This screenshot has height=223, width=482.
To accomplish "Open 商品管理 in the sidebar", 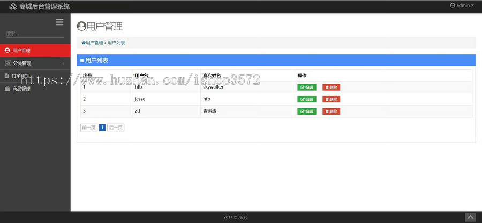I will coord(35,89).
